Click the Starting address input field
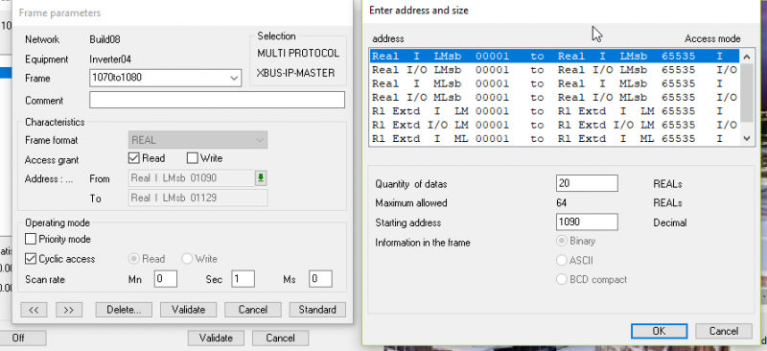767x351 pixels. pos(587,222)
